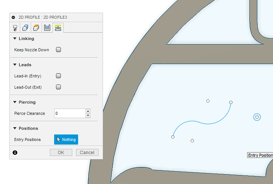Click the info icon at dialog bottom
This screenshot has height=184, width=273.
[x=15, y=152]
